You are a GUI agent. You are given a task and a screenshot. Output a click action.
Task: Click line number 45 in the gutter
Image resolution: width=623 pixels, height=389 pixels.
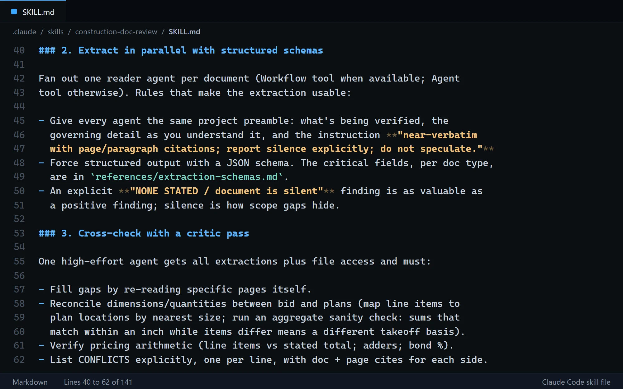19,121
